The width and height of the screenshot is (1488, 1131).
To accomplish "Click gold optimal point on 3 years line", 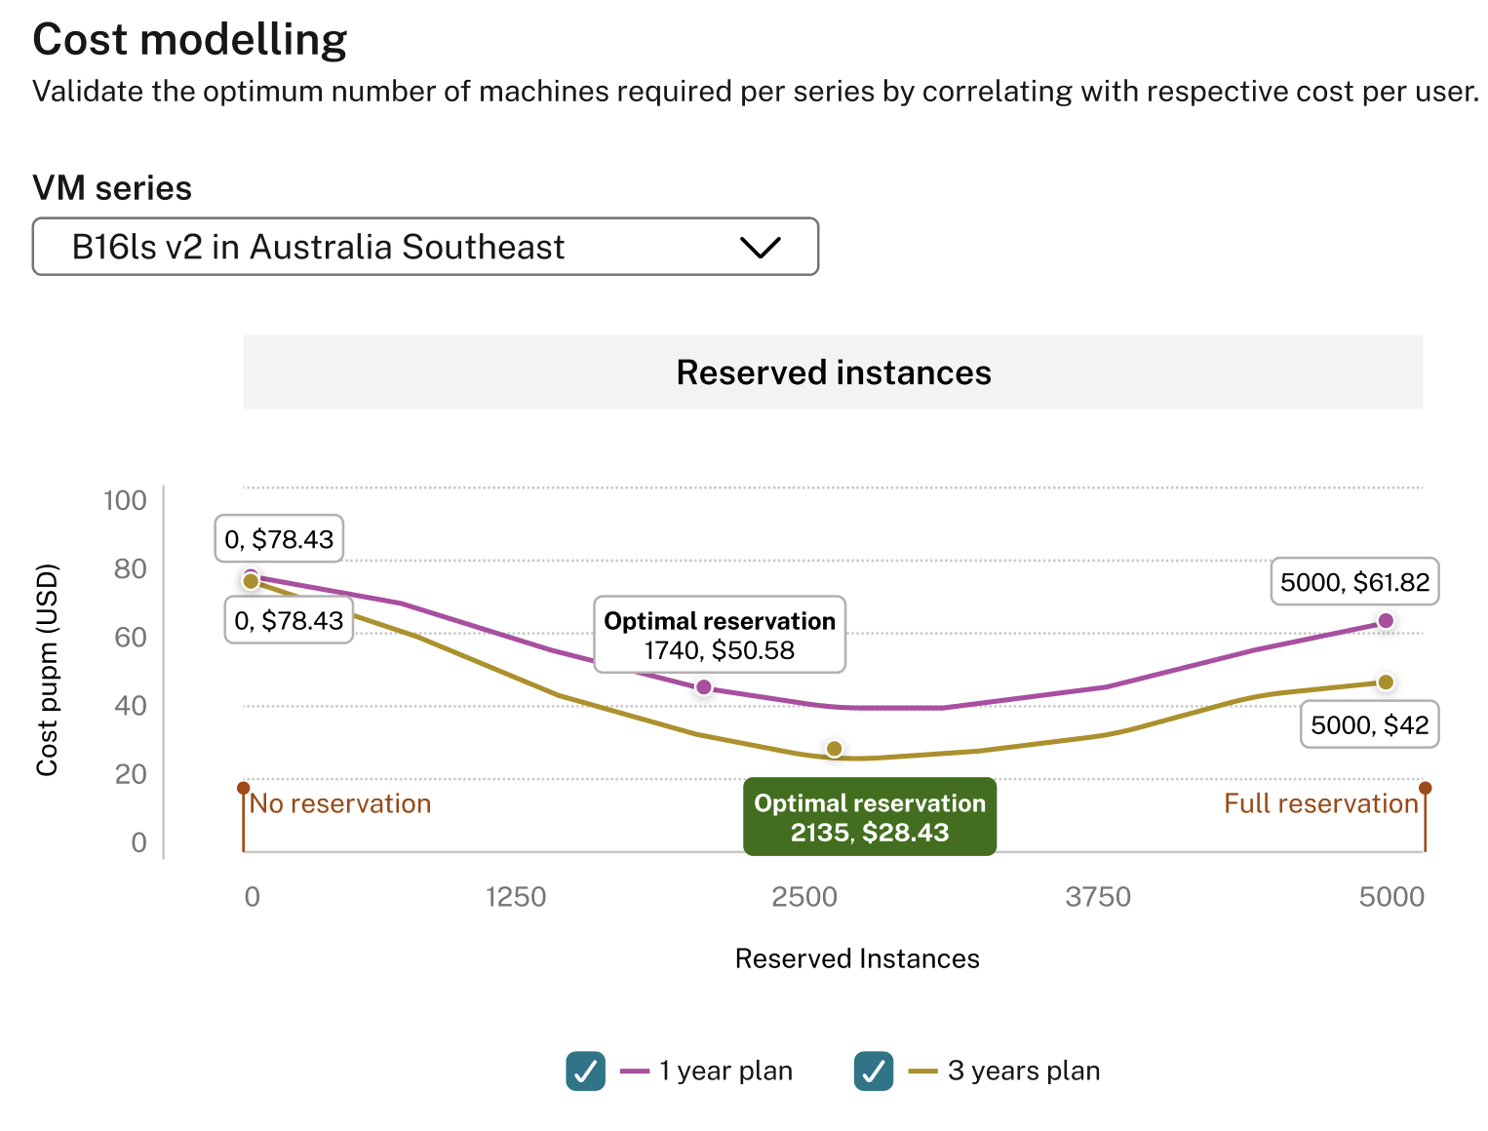I will 834,749.
